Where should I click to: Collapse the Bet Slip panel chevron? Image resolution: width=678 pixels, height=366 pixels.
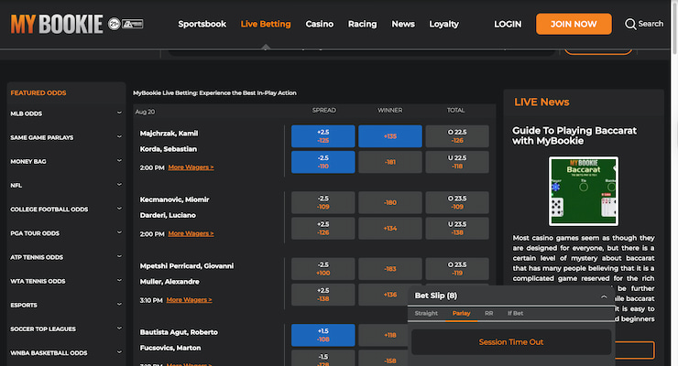pyautogui.click(x=604, y=296)
